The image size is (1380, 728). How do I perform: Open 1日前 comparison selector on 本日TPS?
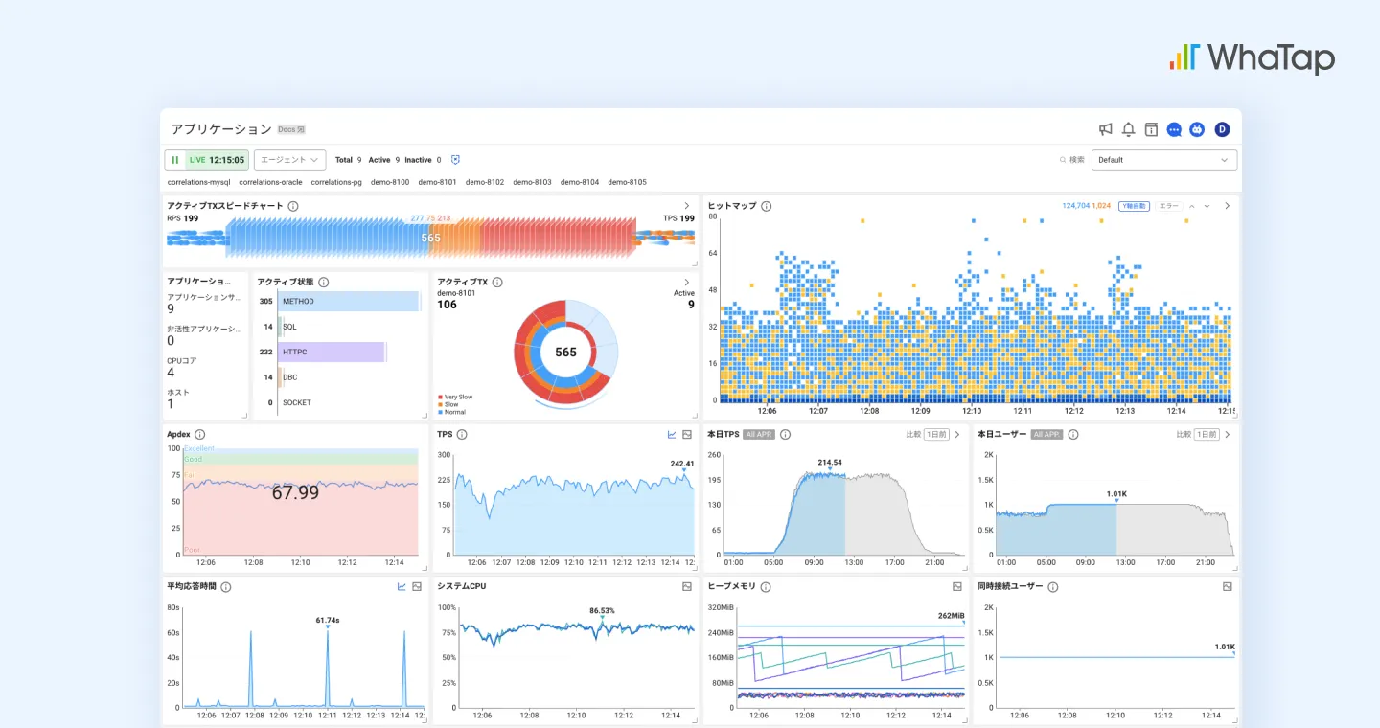tap(936, 435)
